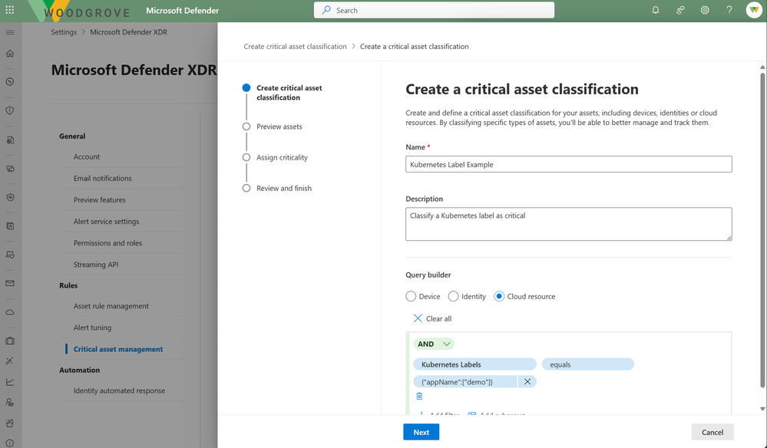The width and height of the screenshot is (767, 448).
Task: Open the AND operator dropdown
Action: pyautogui.click(x=434, y=344)
